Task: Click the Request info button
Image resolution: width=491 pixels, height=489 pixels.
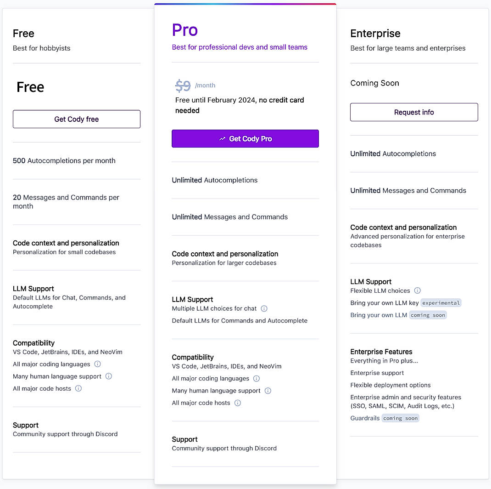Action: 414,112
